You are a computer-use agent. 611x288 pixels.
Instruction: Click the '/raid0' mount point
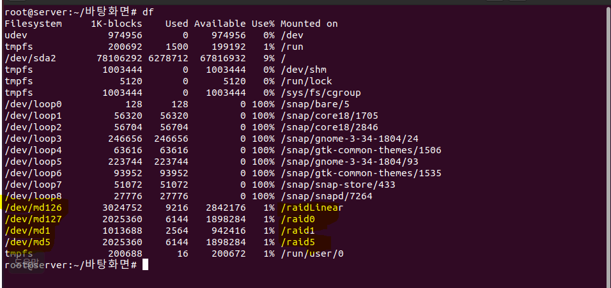pos(298,219)
